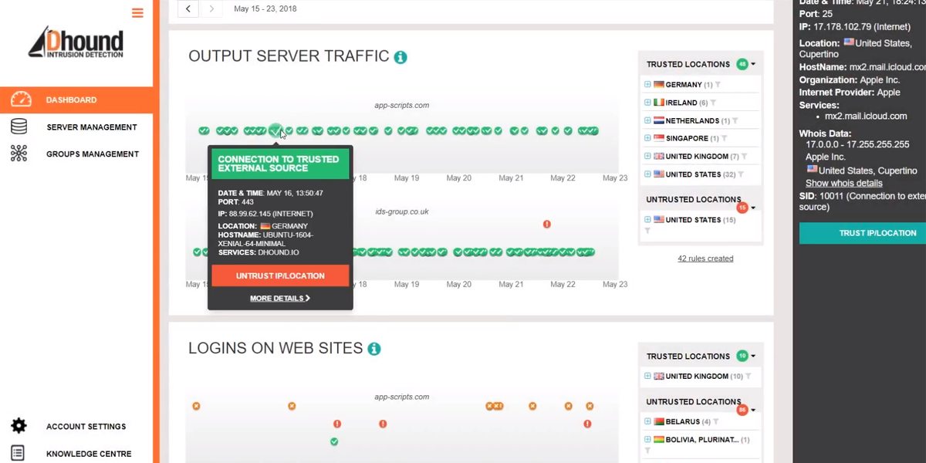926x463 pixels.
Task: Click the Account Settings gear icon
Action: (19, 426)
